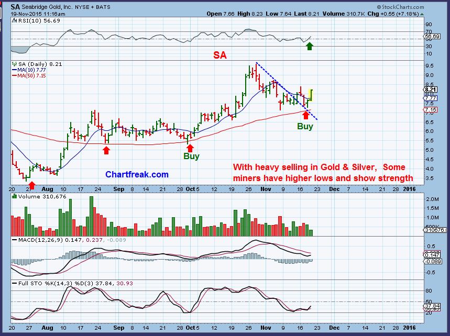Click the green up-triangle beside the Chg value

coord(422,14)
